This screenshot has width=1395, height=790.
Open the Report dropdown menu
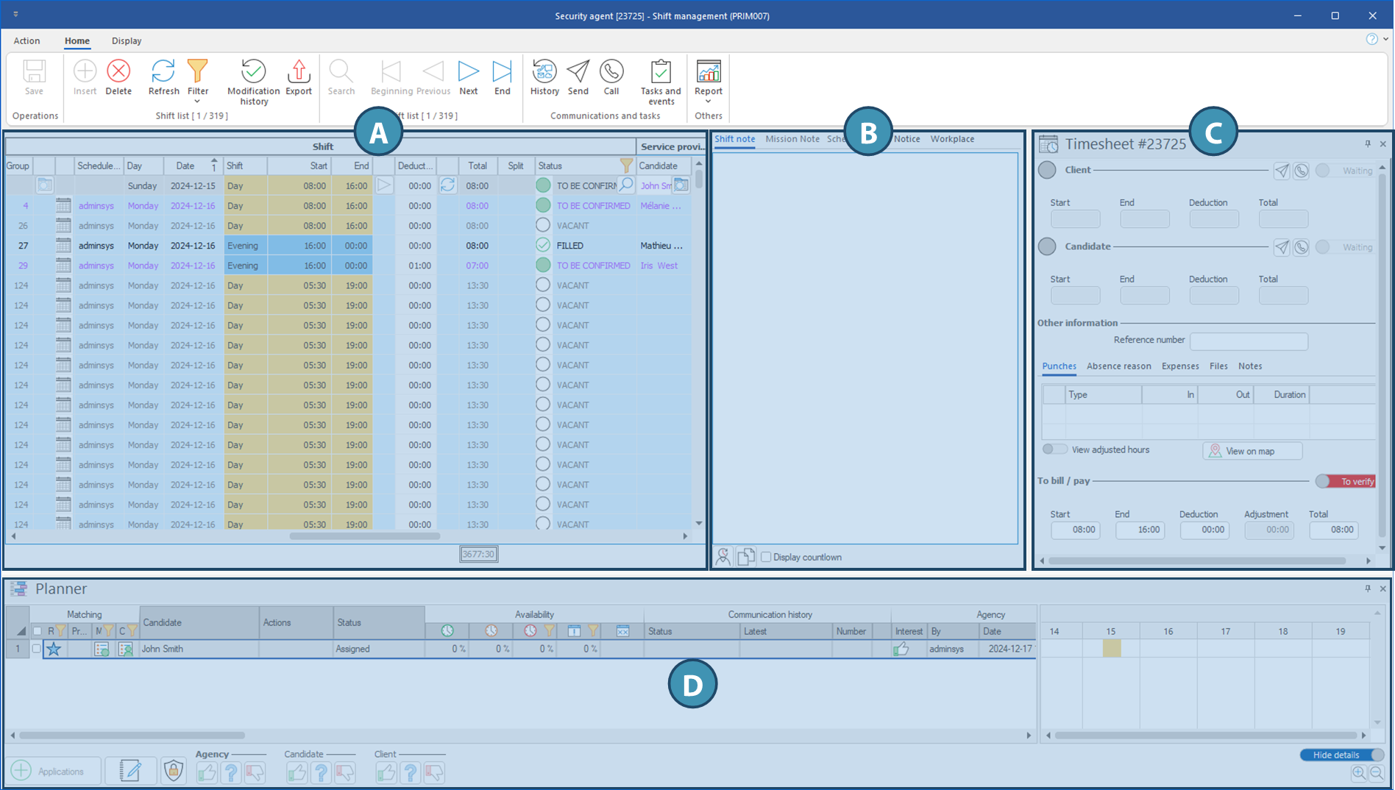[709, 102]
